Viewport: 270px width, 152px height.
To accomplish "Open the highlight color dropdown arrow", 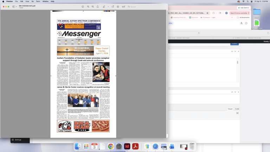I will tap(108, 7).
